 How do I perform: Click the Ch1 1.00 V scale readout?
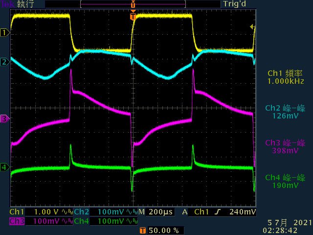(46, 212)
